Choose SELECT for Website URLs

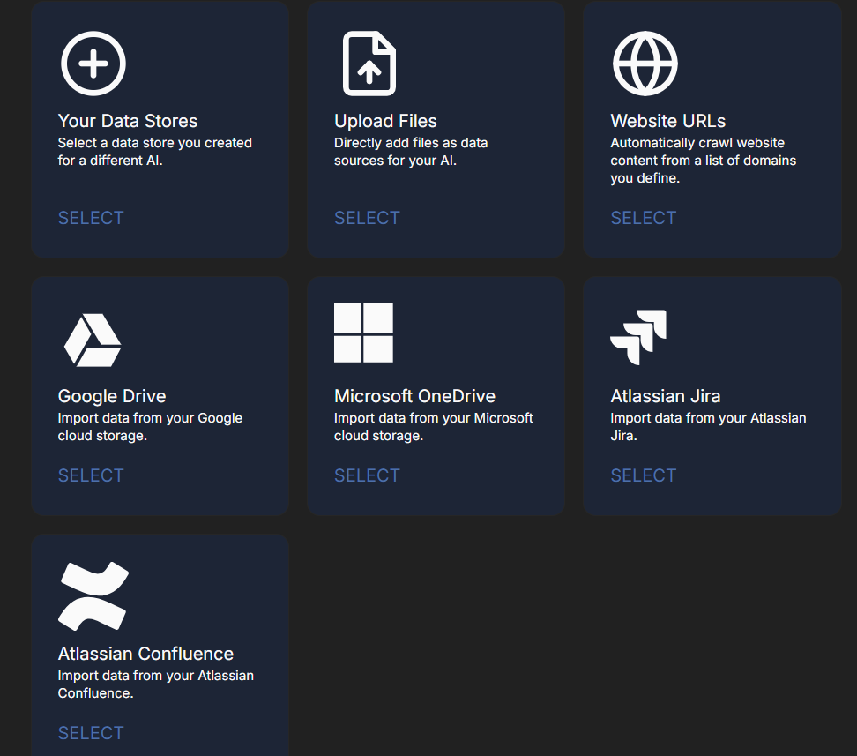(644, 218)
